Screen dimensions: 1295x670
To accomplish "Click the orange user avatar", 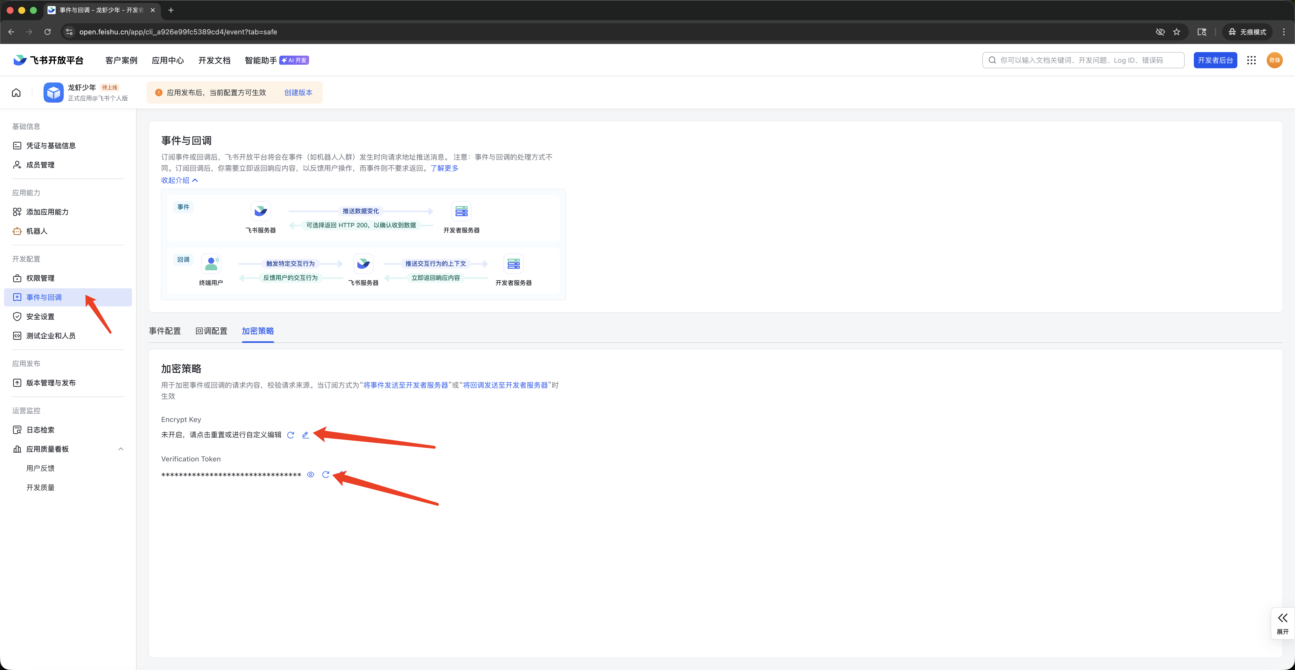I will point(1275,60).
